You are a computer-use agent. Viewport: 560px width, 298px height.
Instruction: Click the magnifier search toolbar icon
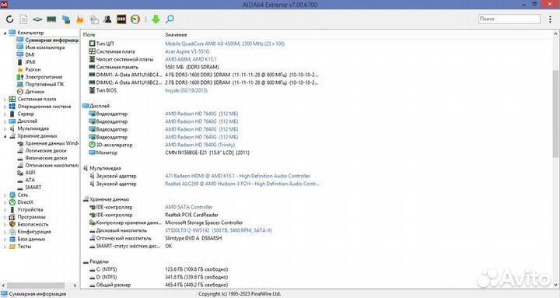[x=170, y=19]
